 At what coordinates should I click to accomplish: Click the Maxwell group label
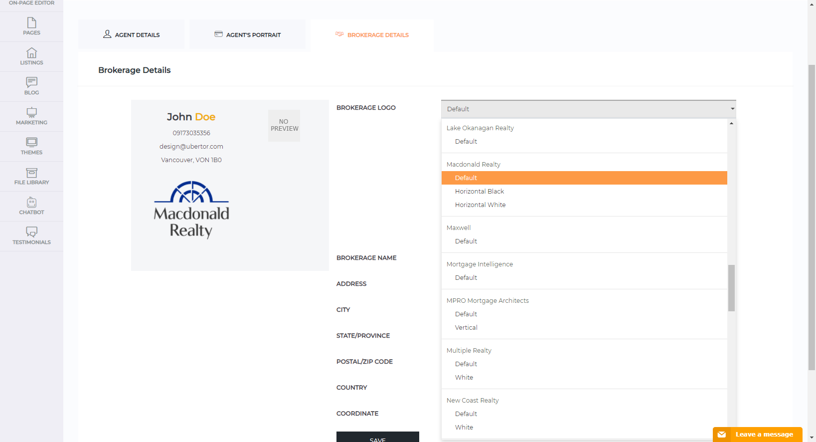point(459,228)
